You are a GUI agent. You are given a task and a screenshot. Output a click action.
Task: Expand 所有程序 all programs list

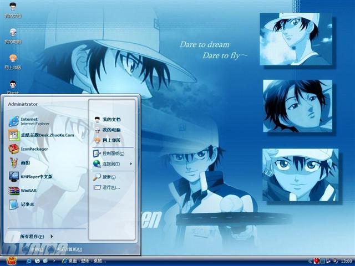click(36, 237)
